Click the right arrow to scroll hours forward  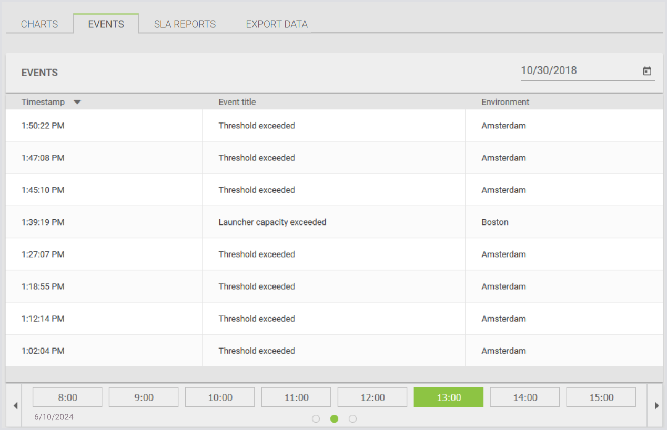[656, 405]
